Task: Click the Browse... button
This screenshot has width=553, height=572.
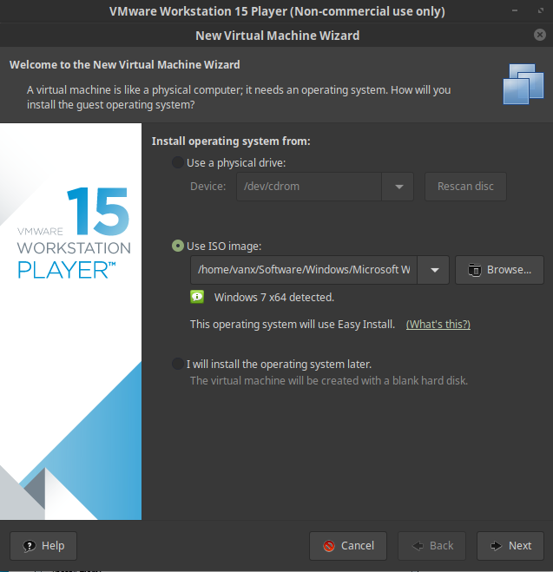Action: tap(499, 270)
